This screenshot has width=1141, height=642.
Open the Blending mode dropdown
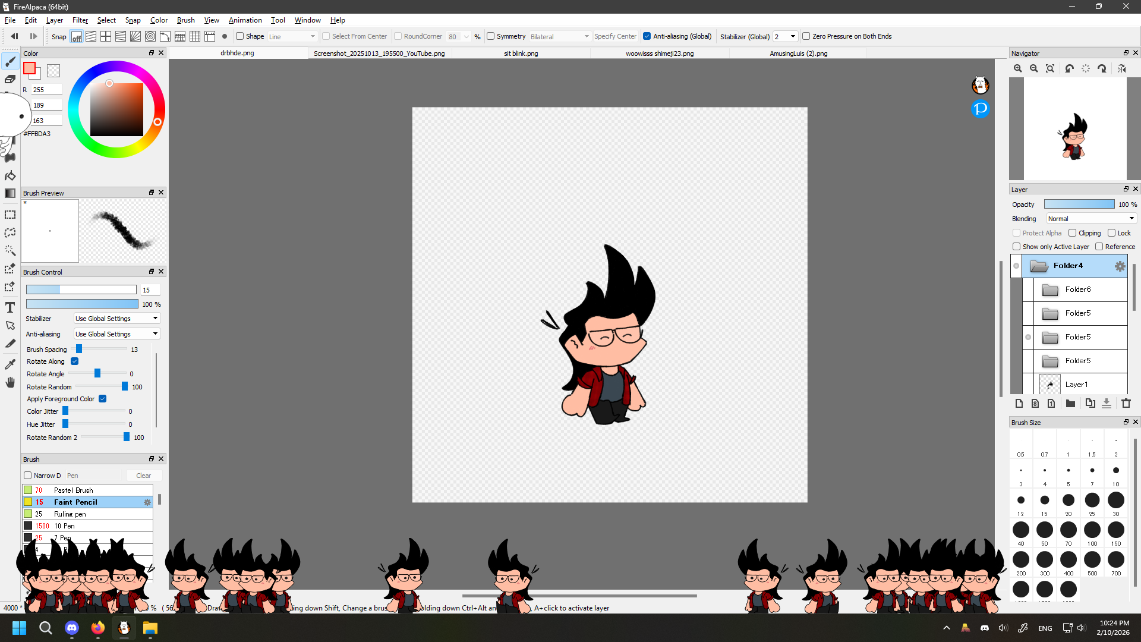pyautogui.click(x=1091, y=219)
